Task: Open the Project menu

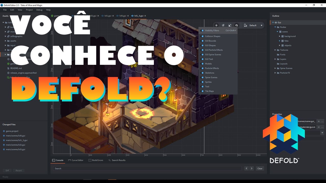Action: click(29, 10)
